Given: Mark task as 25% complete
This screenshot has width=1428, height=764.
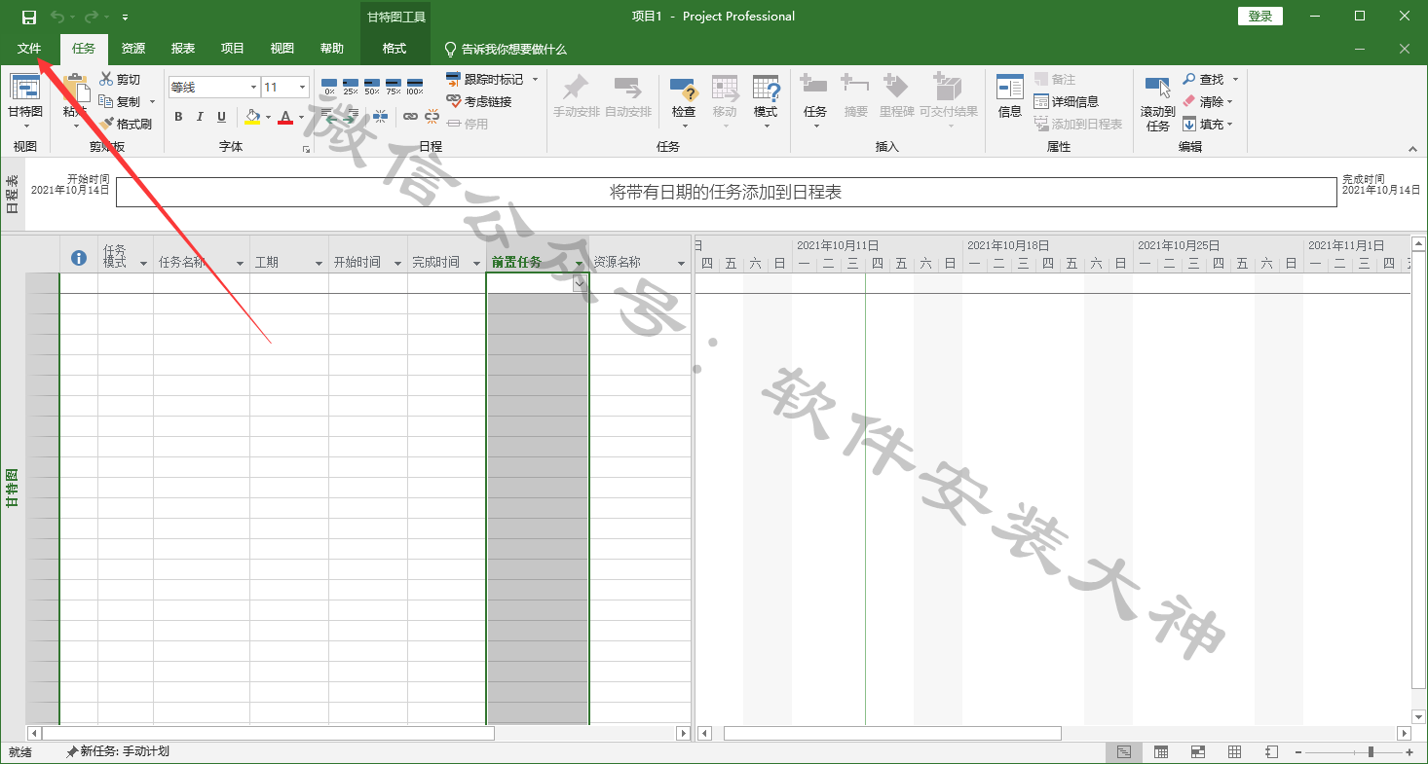Looking at the screenshot, I should (351, 87).
